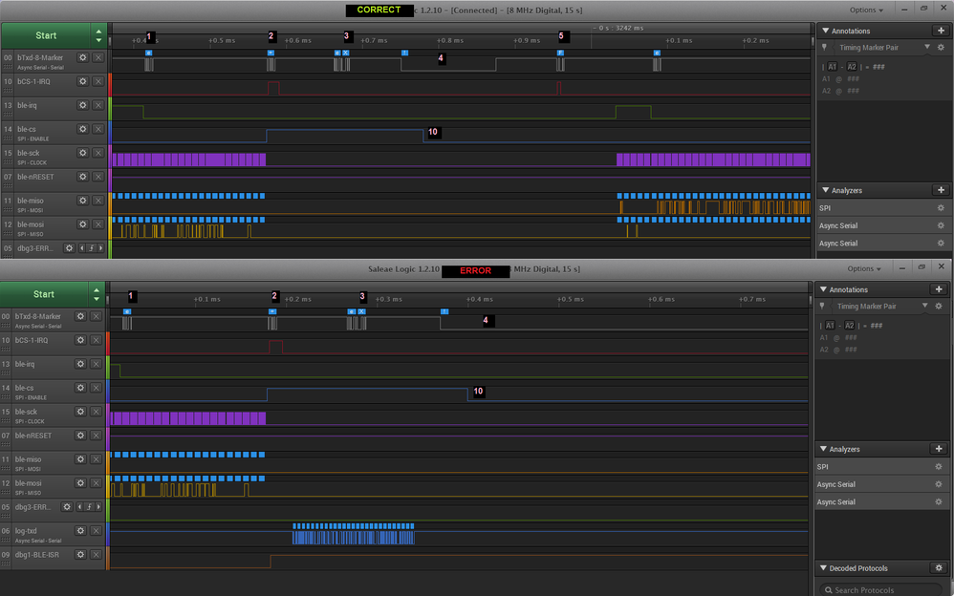Viewport: 954px width, 596px height.
Task: Open SPI analyzer settings gear, upper window
Action: tap(941, 208)
